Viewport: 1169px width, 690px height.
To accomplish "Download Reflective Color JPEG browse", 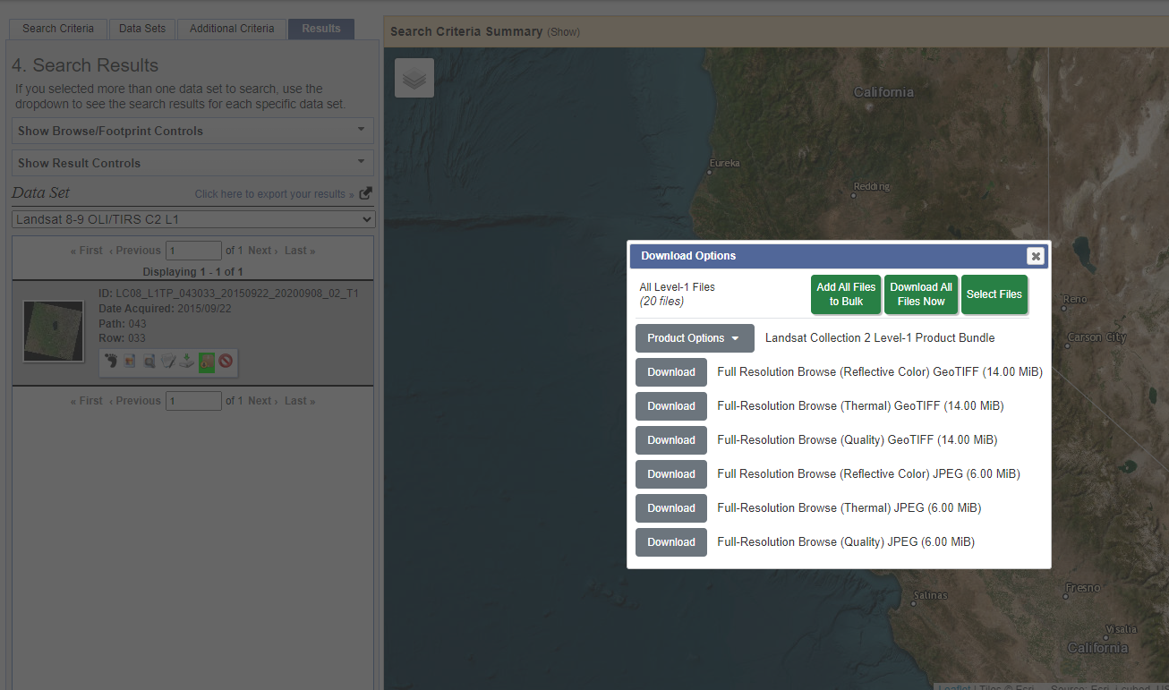I will coord(671,474).
